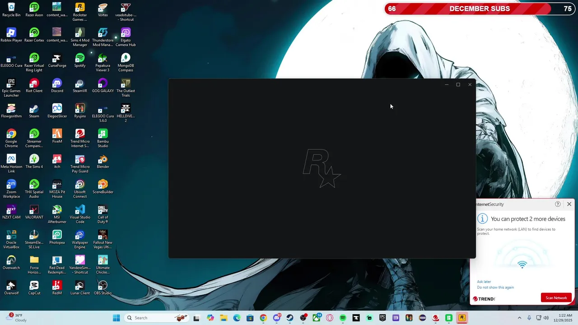
Task: Open Call of Duty desktop shortcut
Action: pos(103,214)
